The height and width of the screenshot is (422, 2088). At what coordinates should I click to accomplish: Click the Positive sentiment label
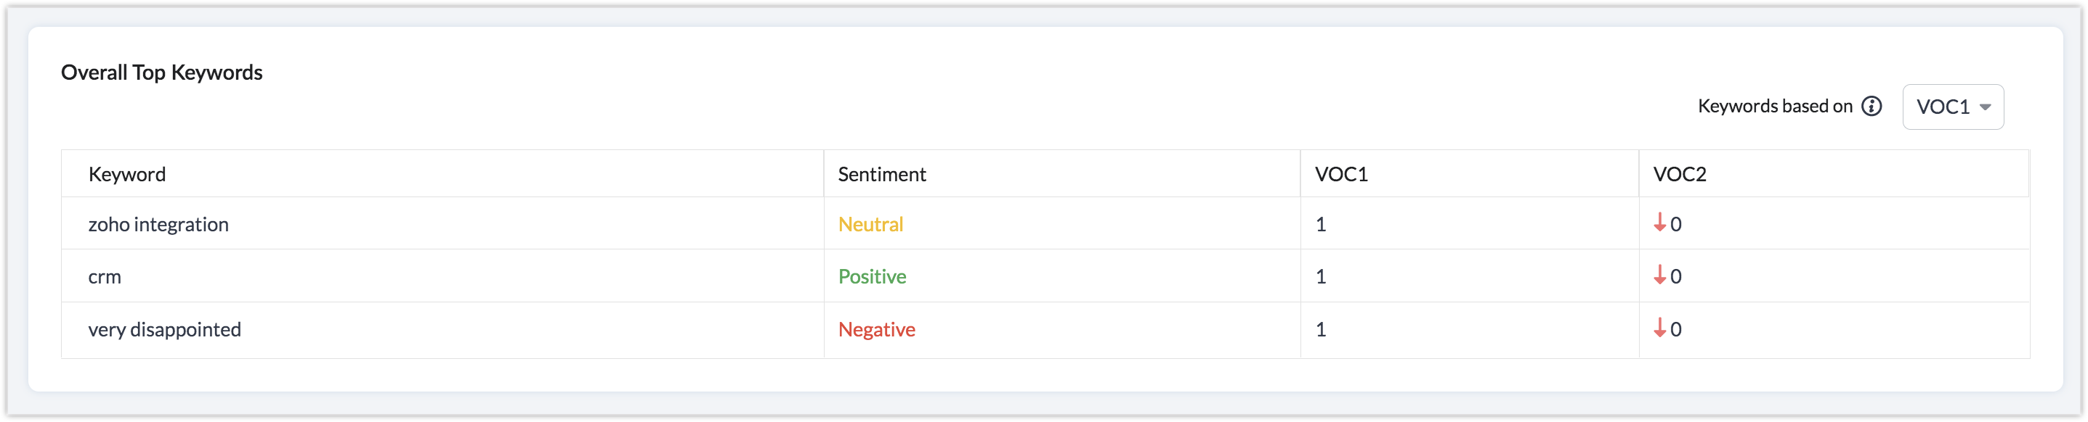(872, 276)
